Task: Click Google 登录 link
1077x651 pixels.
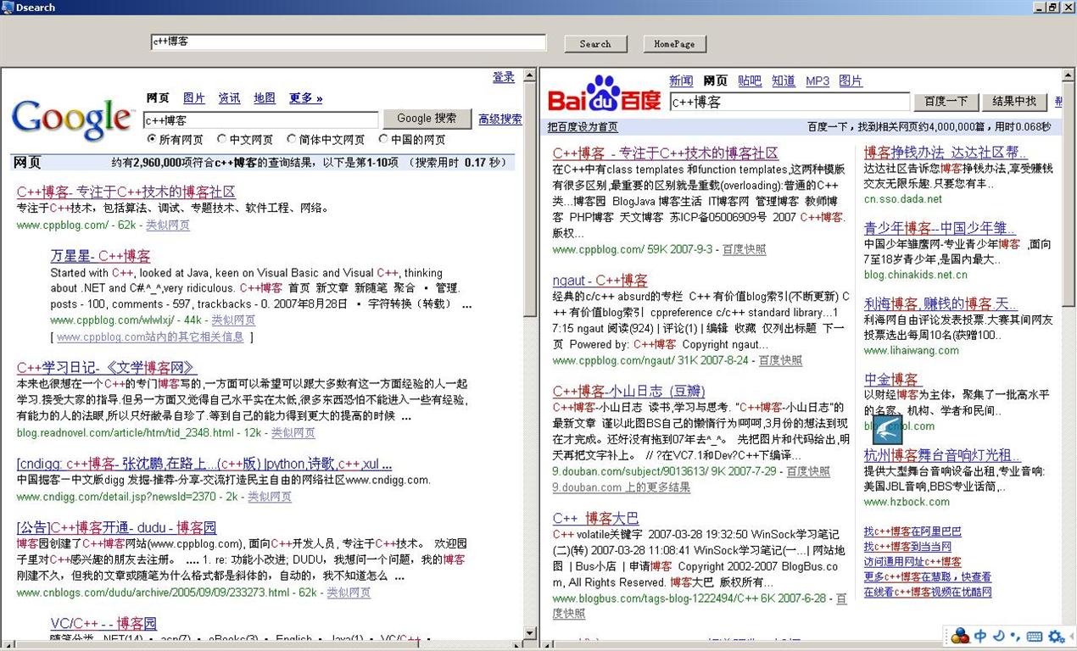Action: (x=504, y=77)
